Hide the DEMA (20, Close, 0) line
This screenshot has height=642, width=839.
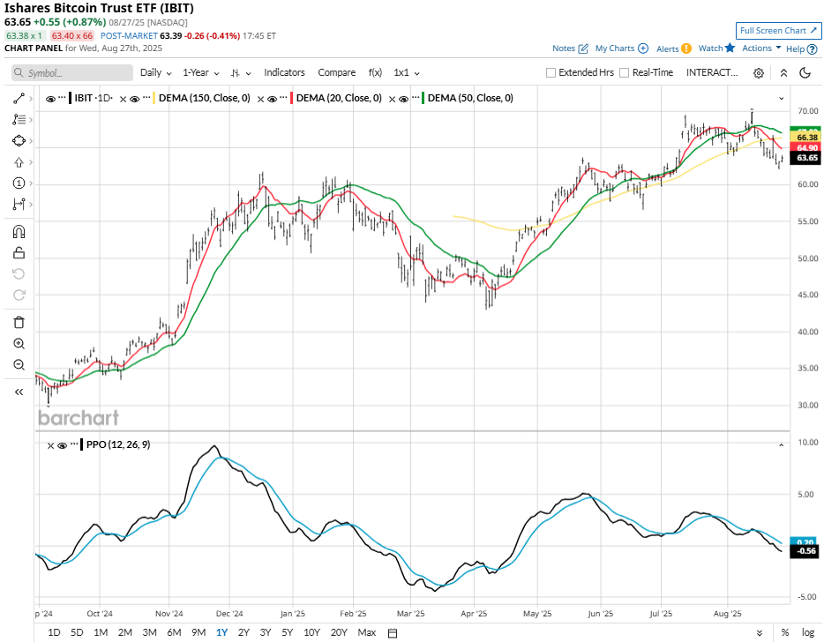tap(273, 99)
